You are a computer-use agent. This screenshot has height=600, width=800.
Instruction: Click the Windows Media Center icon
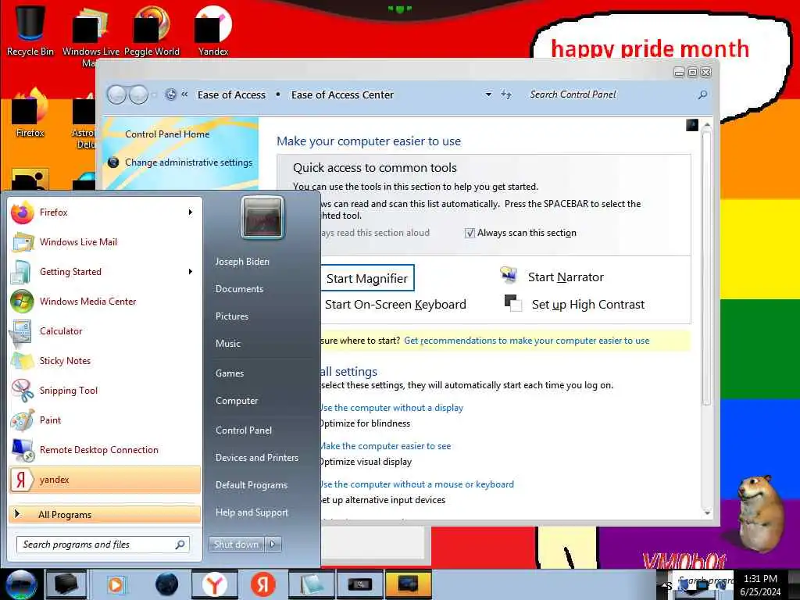(22, 301)
